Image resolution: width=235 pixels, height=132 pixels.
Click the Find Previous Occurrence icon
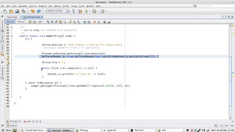click(52, 22)
